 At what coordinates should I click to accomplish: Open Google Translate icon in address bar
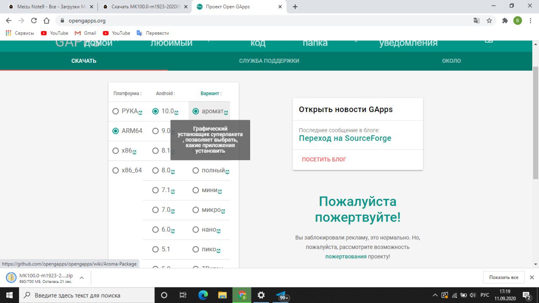tap(476, 20)
